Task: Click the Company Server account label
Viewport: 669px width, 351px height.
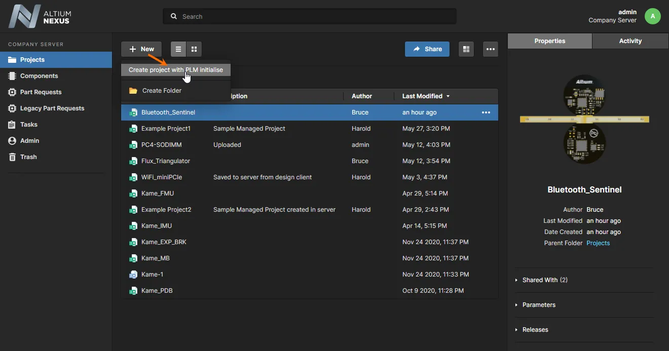Action: 612,20
